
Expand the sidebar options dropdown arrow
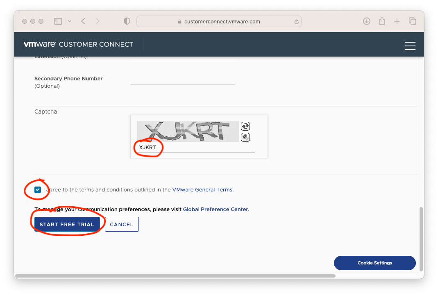69,21
